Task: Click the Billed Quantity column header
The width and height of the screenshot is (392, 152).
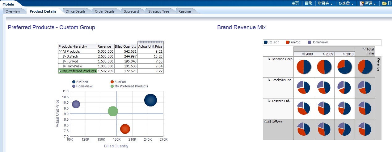Action: click(x=126, y=46)
